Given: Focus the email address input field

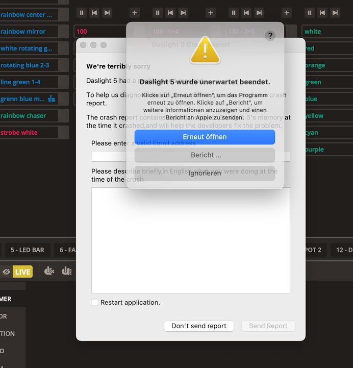Looking at the screenshot, I should (190, 156).
